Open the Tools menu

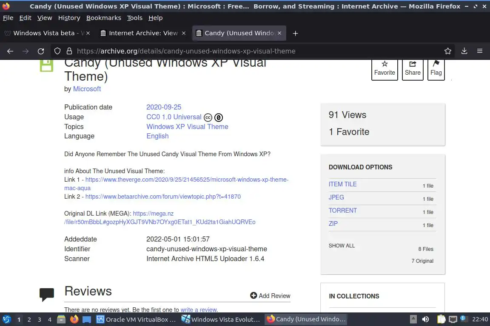(x=135, y=18)
